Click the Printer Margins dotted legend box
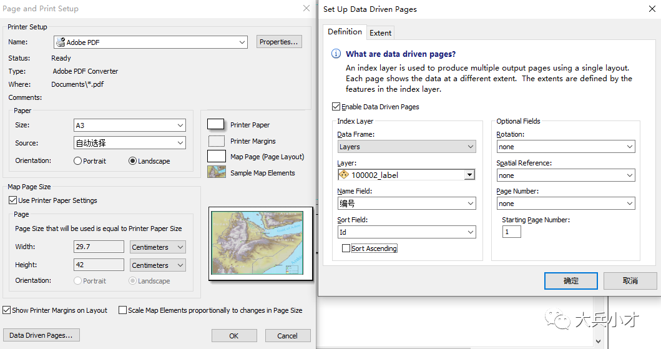 [216, 140]
